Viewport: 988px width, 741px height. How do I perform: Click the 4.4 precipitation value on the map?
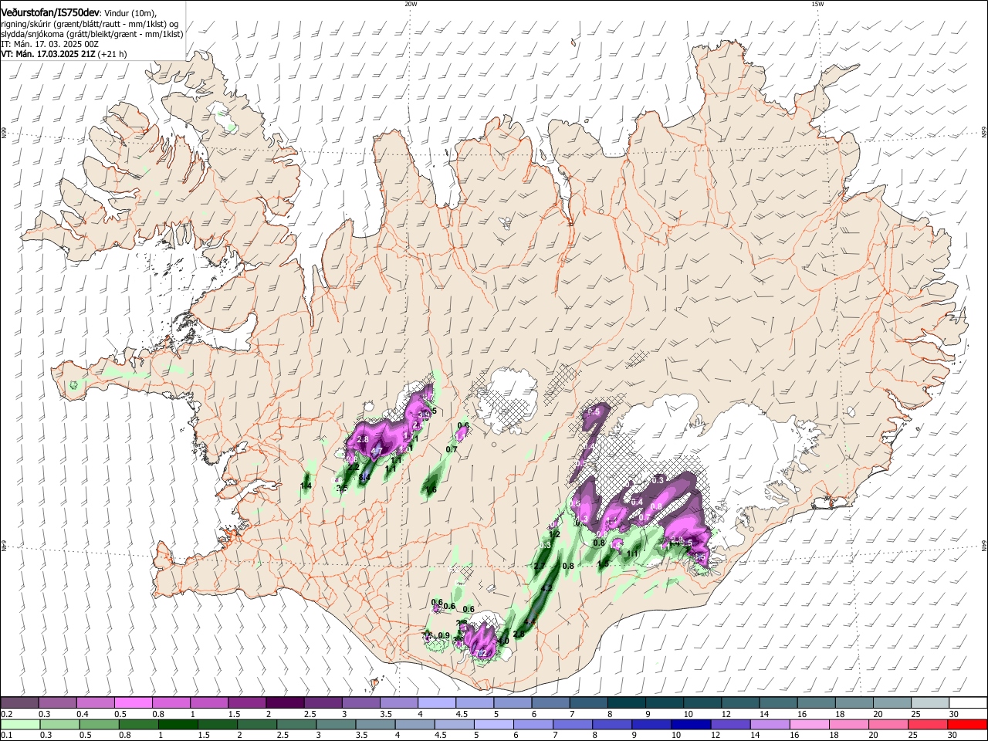coord(530,622)
